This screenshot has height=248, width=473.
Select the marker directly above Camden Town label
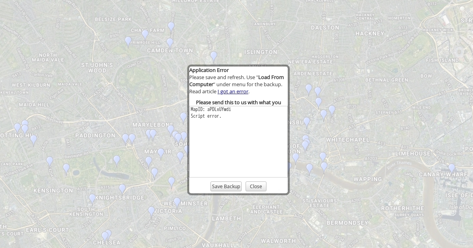(x=170, y=43)
